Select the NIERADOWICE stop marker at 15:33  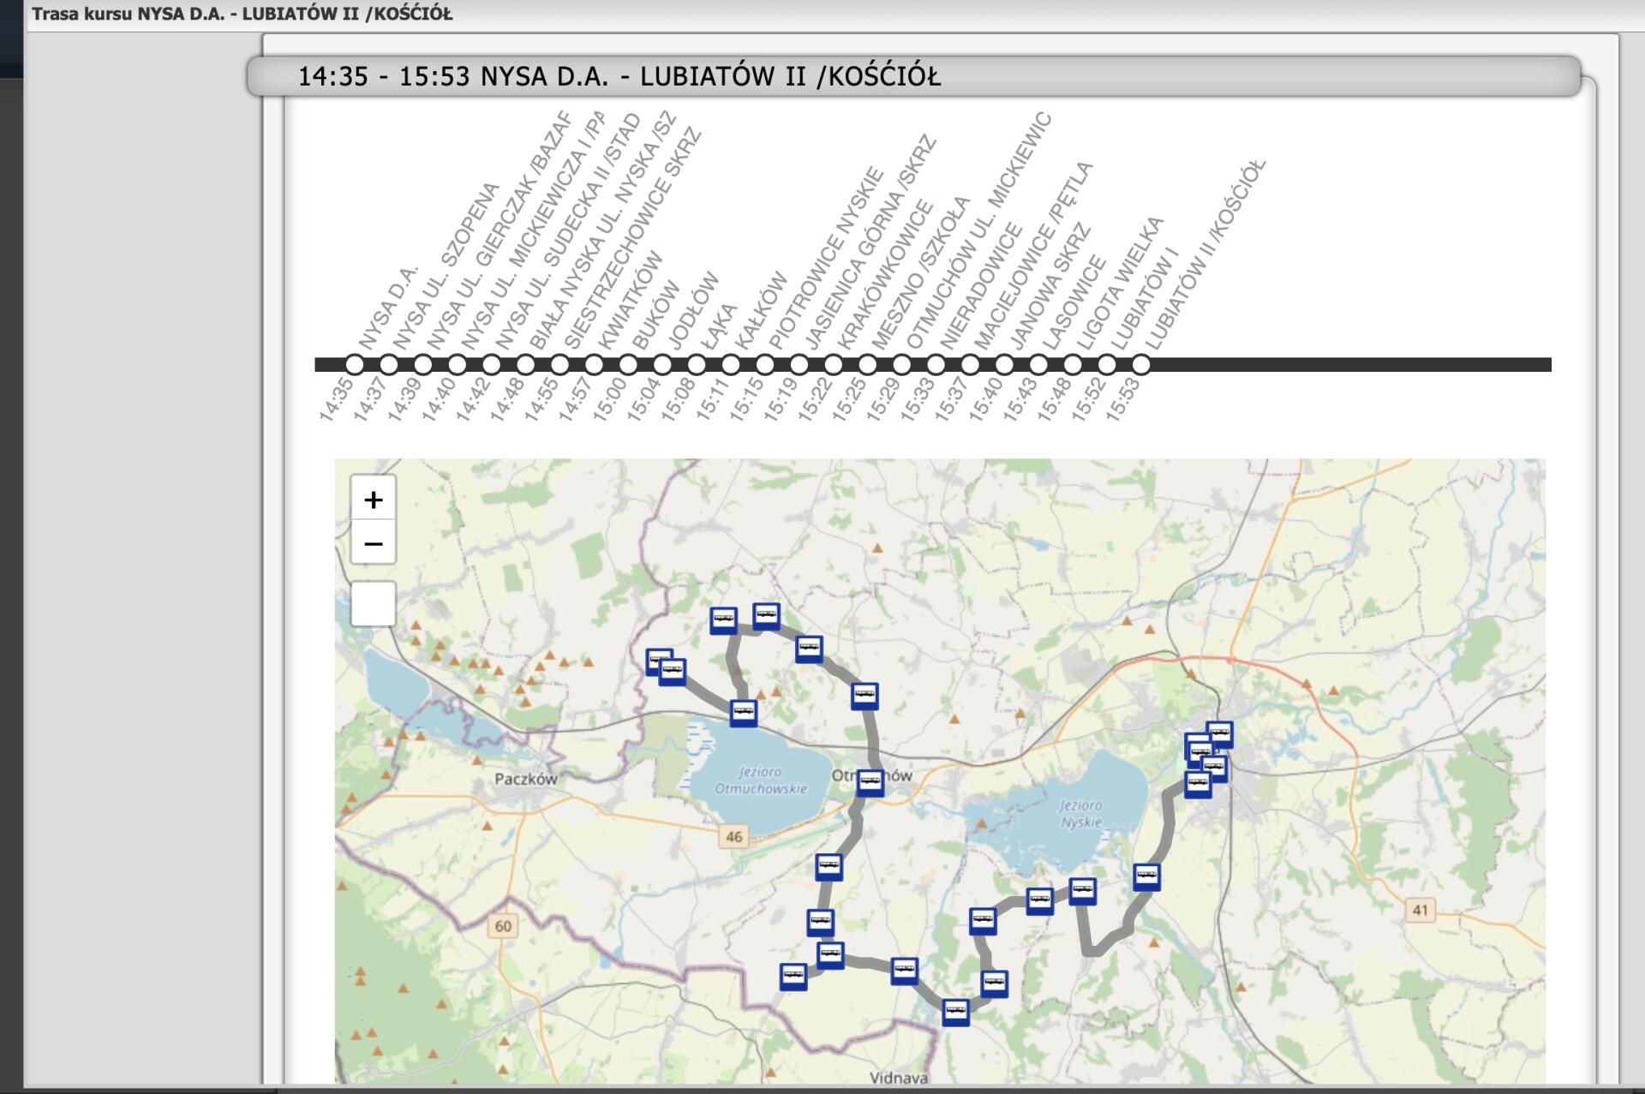click(x=936, y=365)
